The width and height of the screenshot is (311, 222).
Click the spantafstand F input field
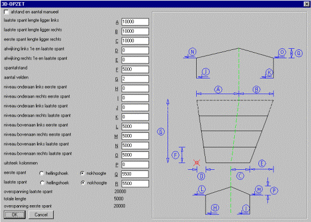click(x=135, y=70)
